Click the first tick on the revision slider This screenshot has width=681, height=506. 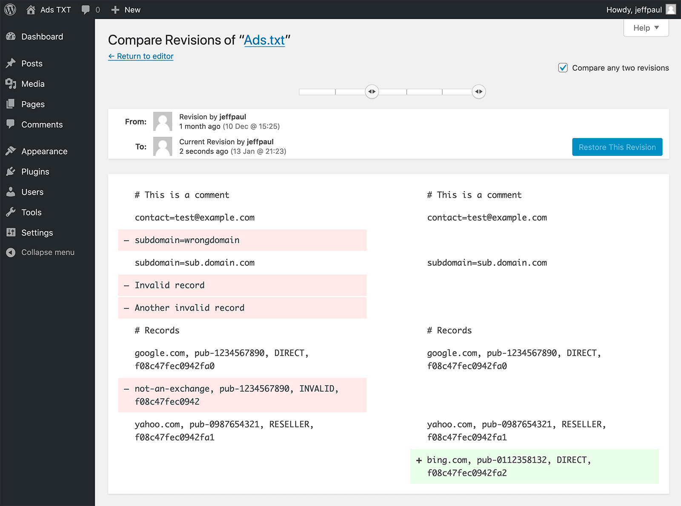(x=335, y=92)
